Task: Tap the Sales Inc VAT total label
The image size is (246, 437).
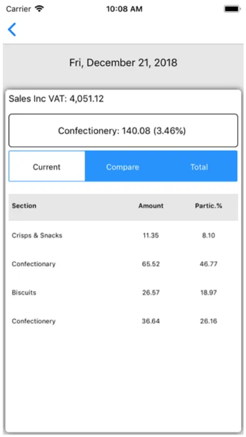Action: [56, 99]
